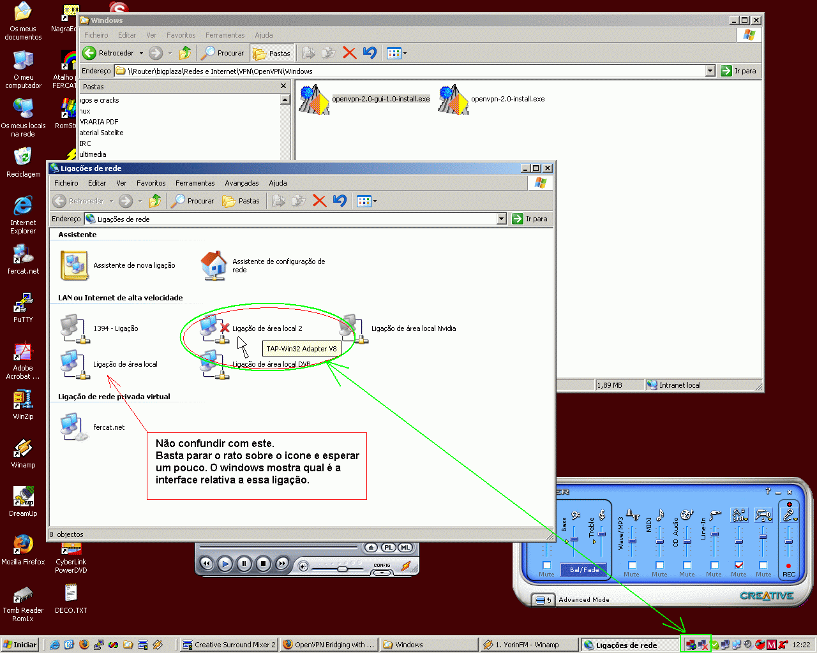817x653 pixels.
Task: Open the Winamp playlist with the PL button
Action: click(x=388, y=548)
